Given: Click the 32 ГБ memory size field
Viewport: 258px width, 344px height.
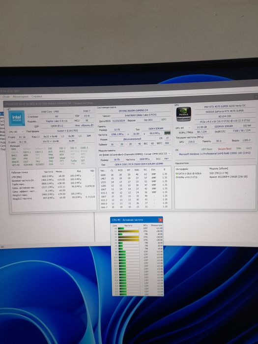Looking at the screenshot, I should coord(117,130).
